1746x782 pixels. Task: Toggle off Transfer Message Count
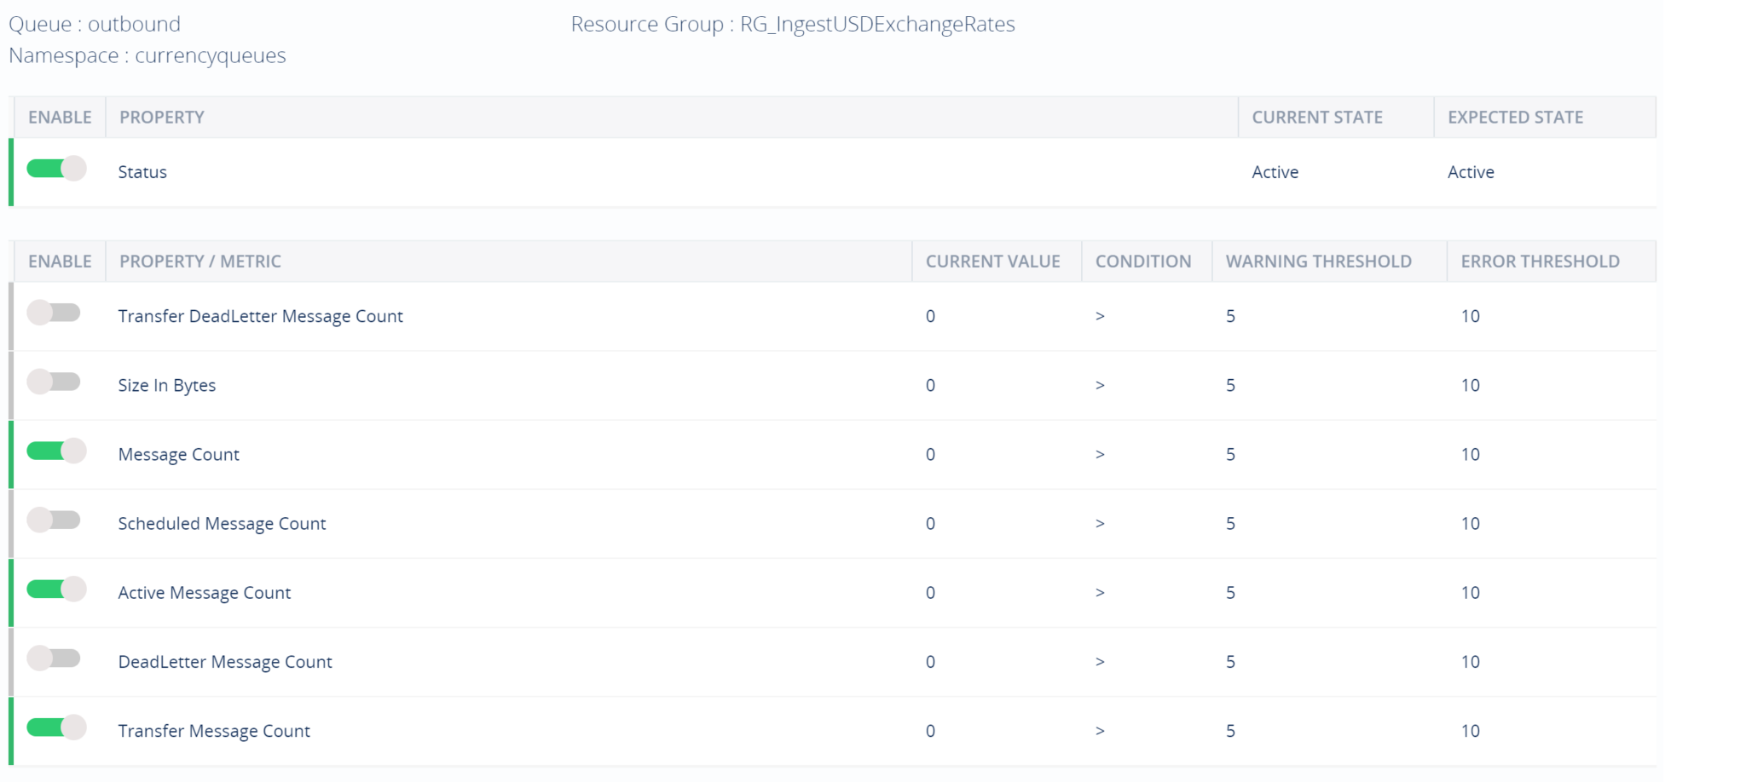[56, 727]
